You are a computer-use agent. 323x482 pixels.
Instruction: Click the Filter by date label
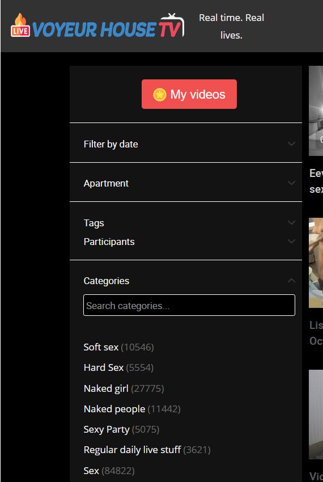[x=110, y=144]
